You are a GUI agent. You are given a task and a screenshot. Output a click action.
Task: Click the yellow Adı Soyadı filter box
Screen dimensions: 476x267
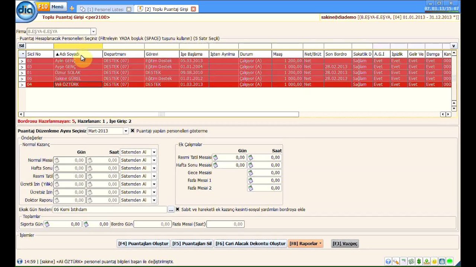[78, 46]
